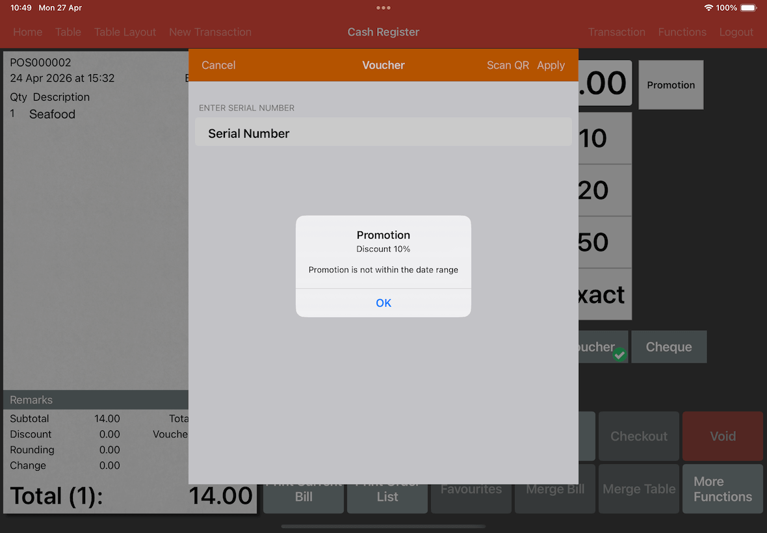Viewport: 767px width, 533px height.
Task: Tap Scan QR in Voucher header
Action: (x=508, y=65)
